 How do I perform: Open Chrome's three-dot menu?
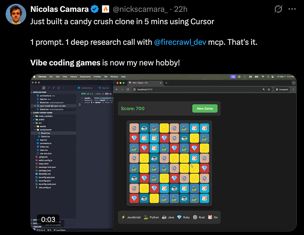click(293, 90)
